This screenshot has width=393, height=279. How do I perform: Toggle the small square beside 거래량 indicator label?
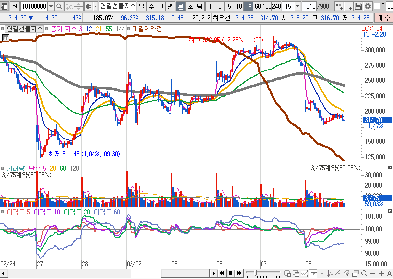[3, 168]
